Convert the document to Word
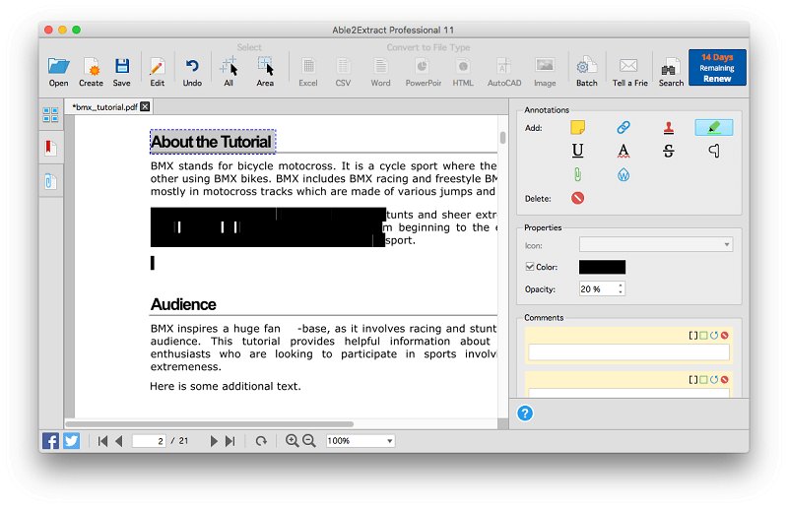 [380, 72]
